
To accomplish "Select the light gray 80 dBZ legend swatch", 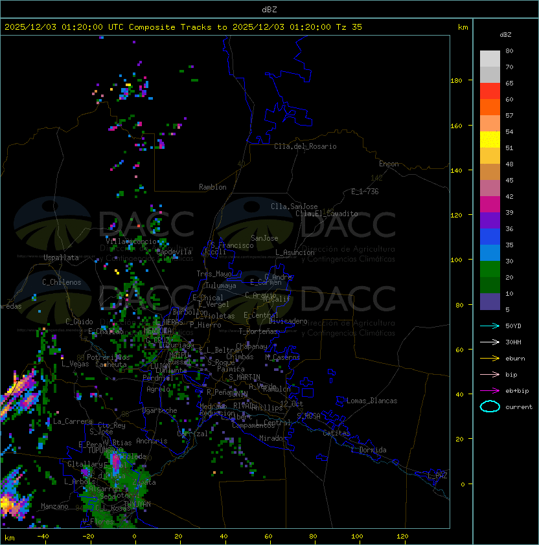I will point(490,59).
